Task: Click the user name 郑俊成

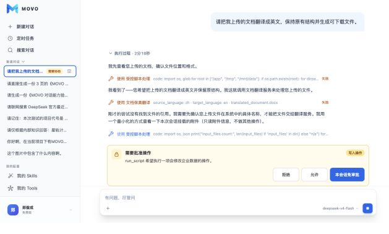Action: [x=28, y=207]
